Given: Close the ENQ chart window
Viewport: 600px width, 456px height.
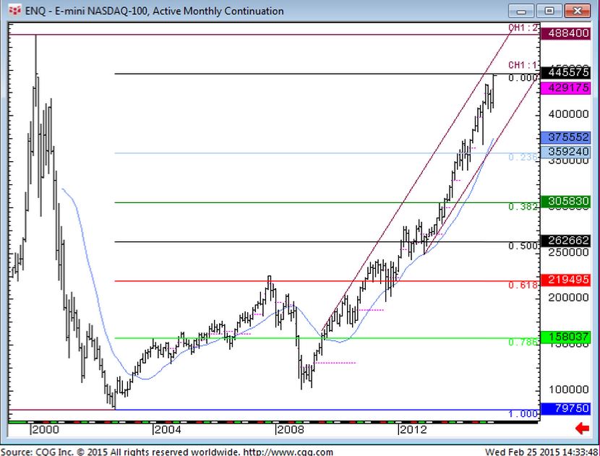Looking at the screenshot, I should [x=577, y=11].
